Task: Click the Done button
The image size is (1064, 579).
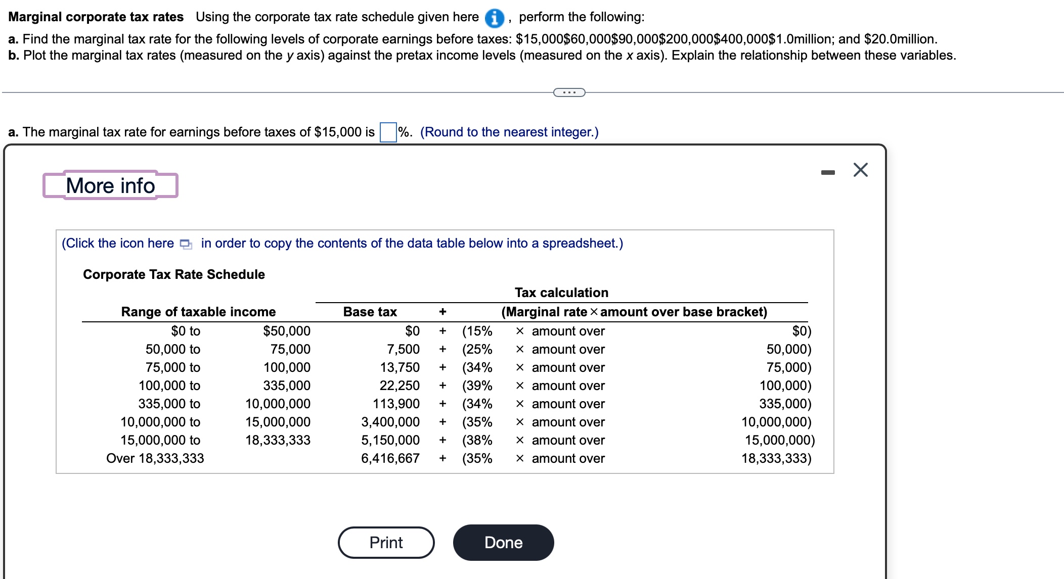Action: pos(503,542)
